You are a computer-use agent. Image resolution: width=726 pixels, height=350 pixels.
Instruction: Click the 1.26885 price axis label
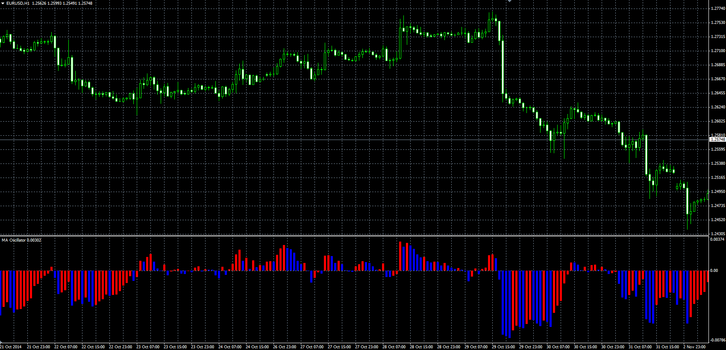coord(718,65)
